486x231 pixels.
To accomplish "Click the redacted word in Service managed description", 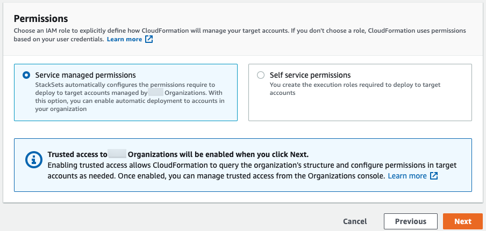I will (155, 93).
